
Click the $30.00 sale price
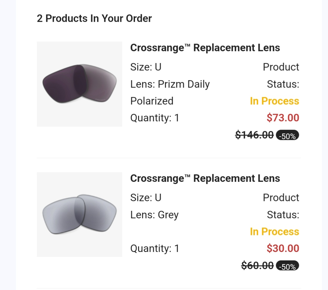coord(283,249)
